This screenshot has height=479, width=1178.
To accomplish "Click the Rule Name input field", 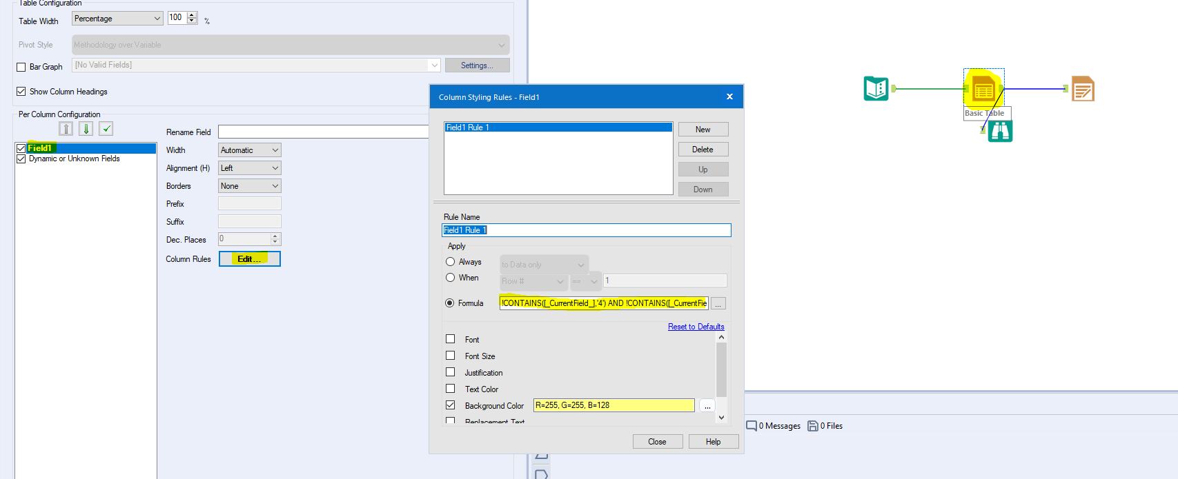I will pyautogui.click(x=587, y=230).
